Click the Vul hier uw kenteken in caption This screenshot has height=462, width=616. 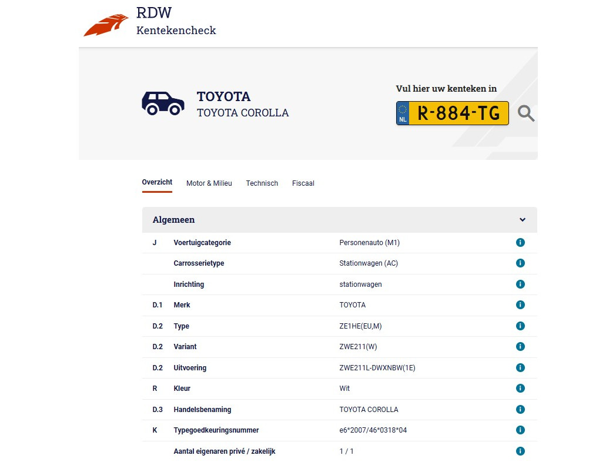(x=446, y=89)
